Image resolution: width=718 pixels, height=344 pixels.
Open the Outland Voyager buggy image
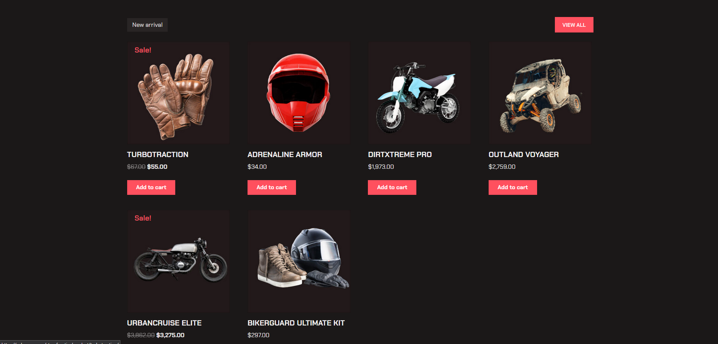coord(540,93)
